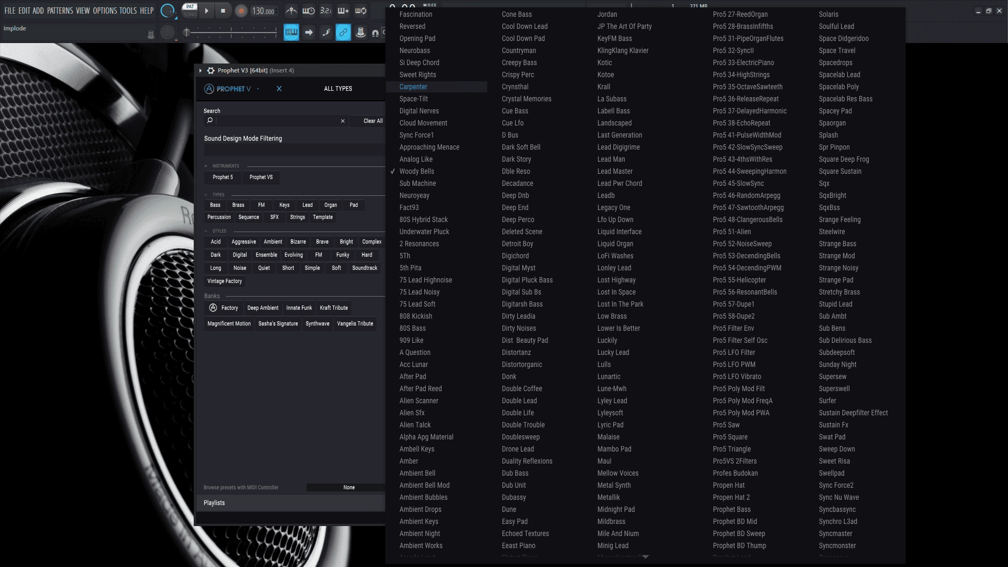Click the Record button in the transport
The width and height of the screenshot is (1008, 567).
click(241, 10)
